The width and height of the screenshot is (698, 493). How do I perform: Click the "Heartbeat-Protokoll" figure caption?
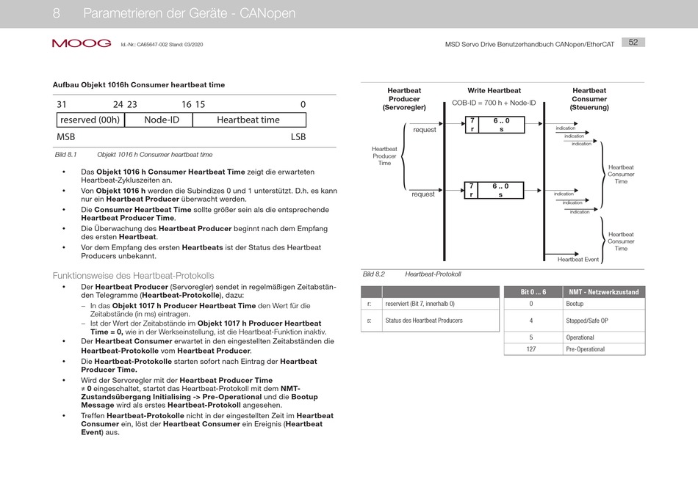(433, 274)
